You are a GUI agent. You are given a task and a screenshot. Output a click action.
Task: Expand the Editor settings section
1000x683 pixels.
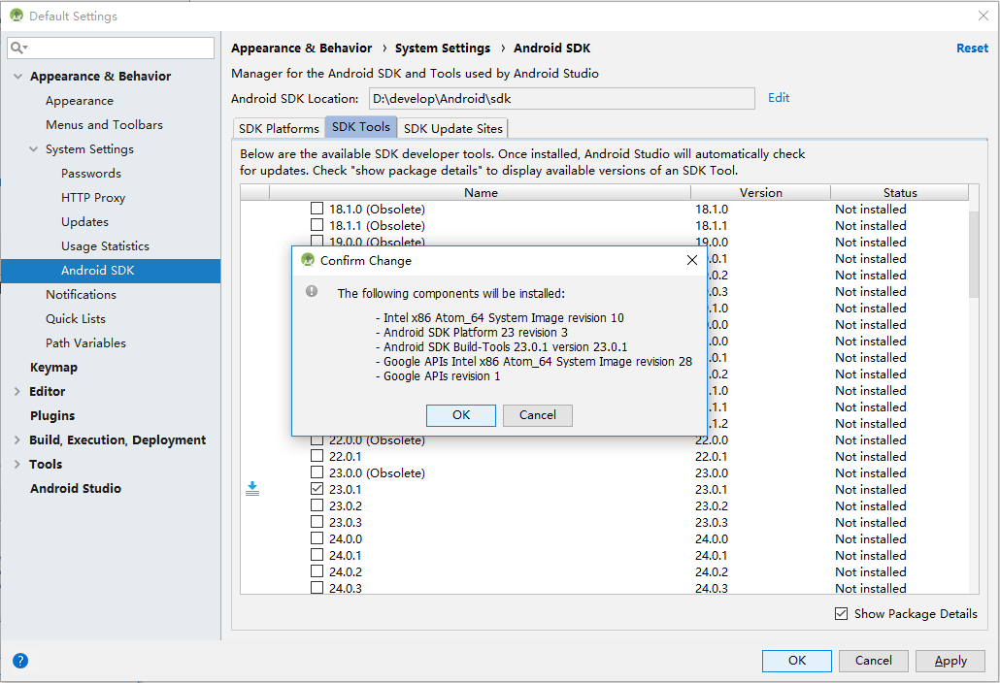17,392
